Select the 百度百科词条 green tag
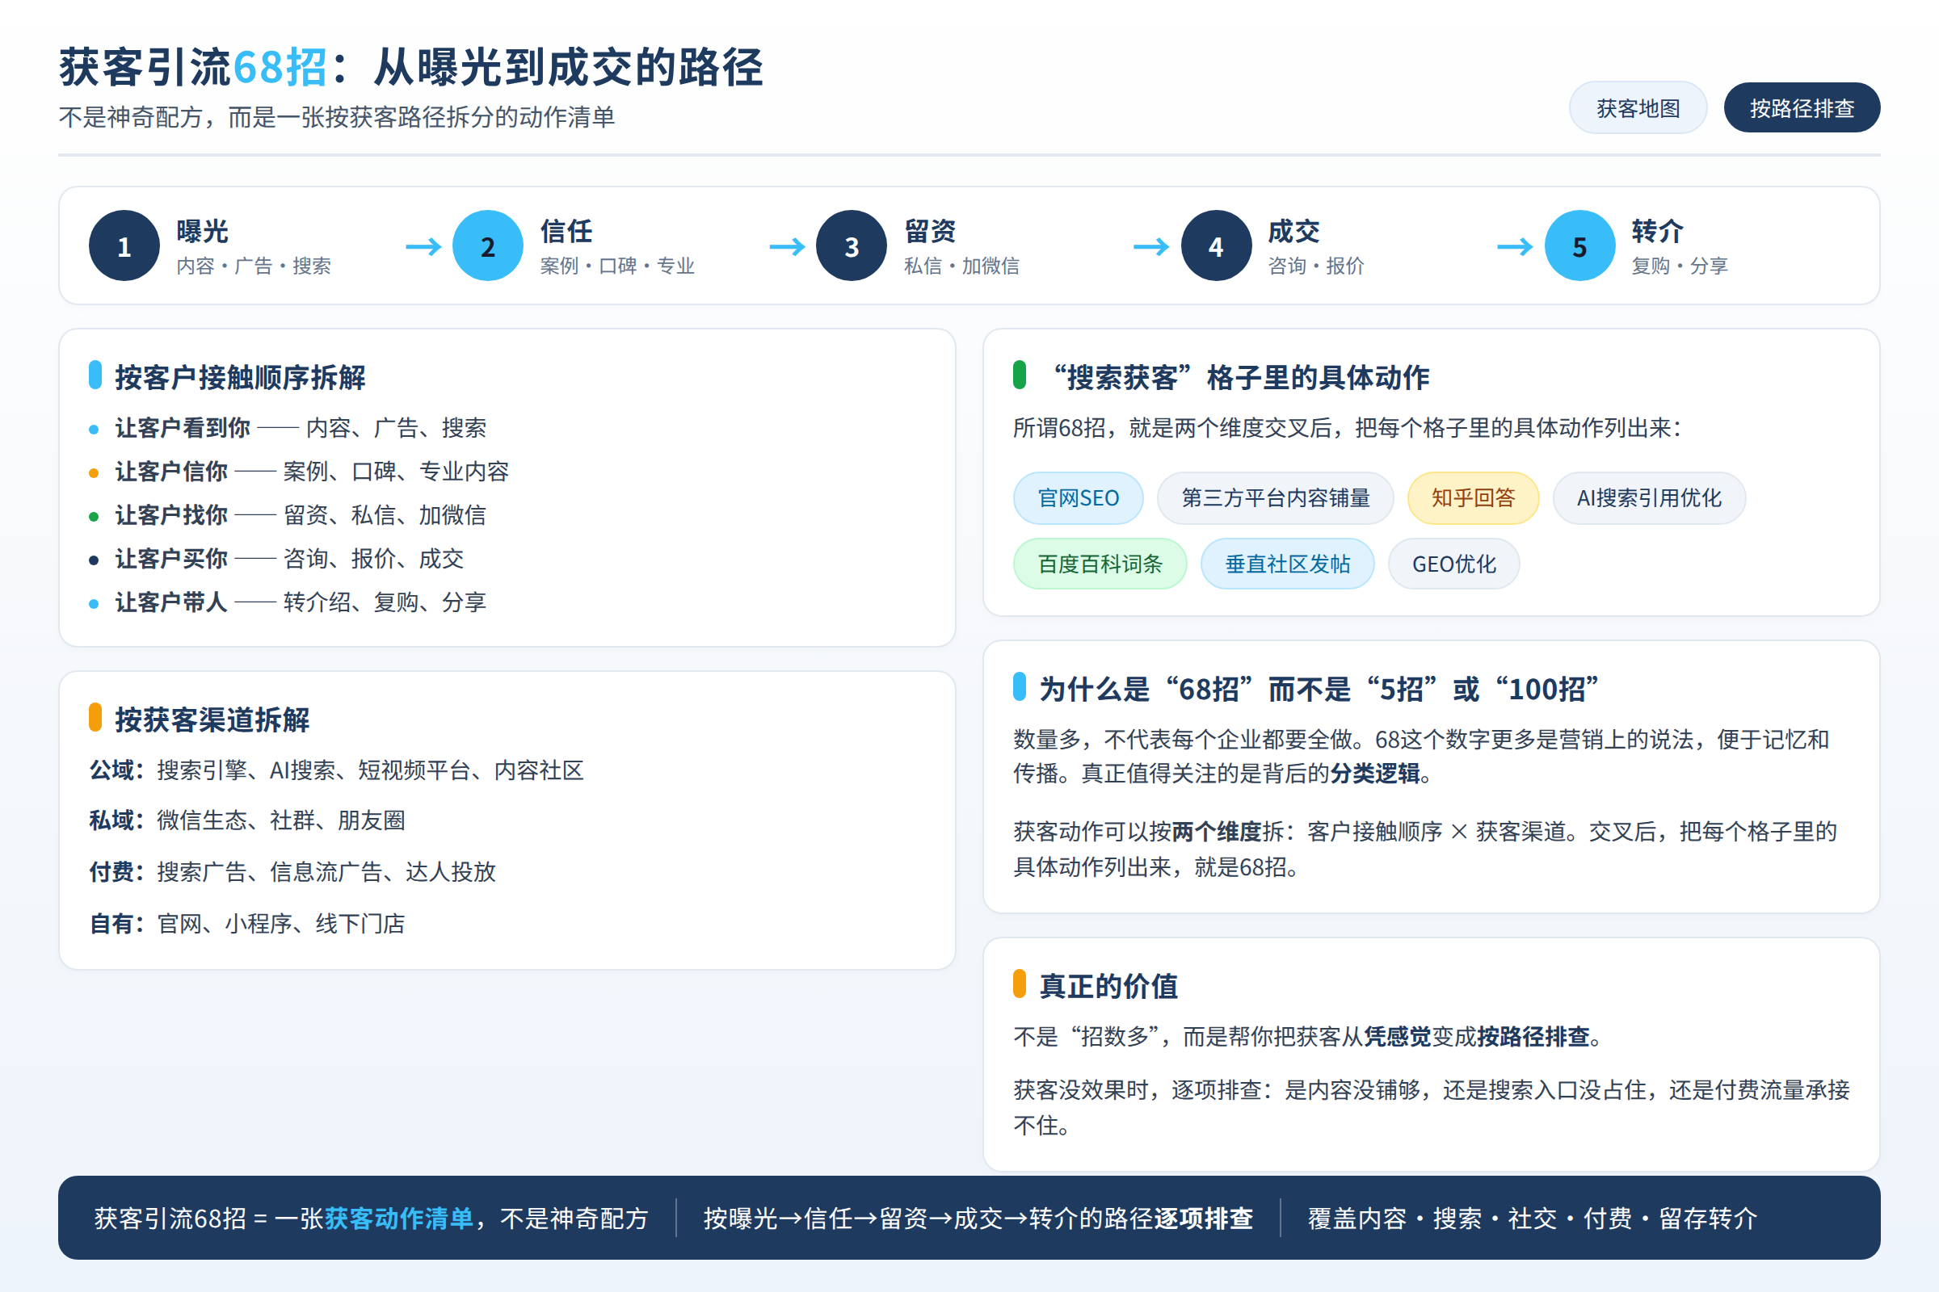The height and width of the screenshot is (1292, 1939). [1100, 564]
